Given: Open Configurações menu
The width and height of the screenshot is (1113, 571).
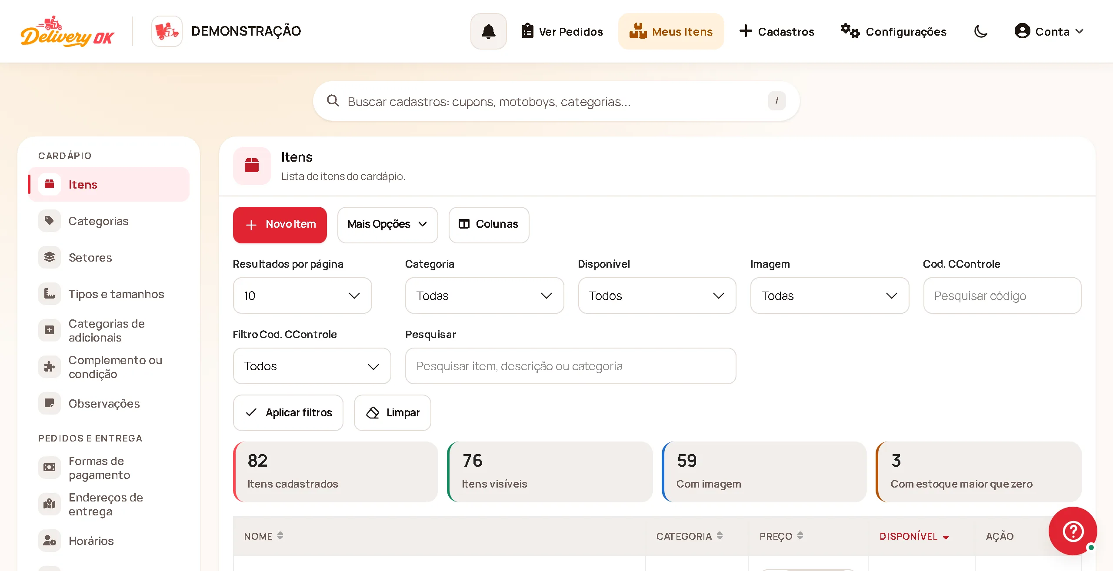Looking at the screenshot, I should point(893,31).
